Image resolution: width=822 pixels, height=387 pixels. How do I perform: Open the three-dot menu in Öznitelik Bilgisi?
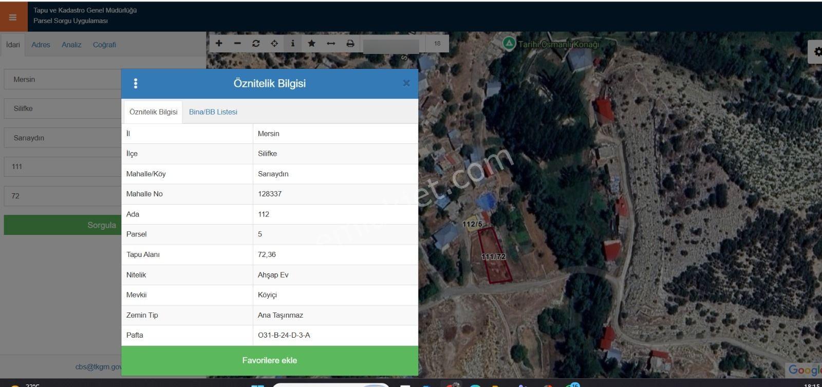point(136,83)
